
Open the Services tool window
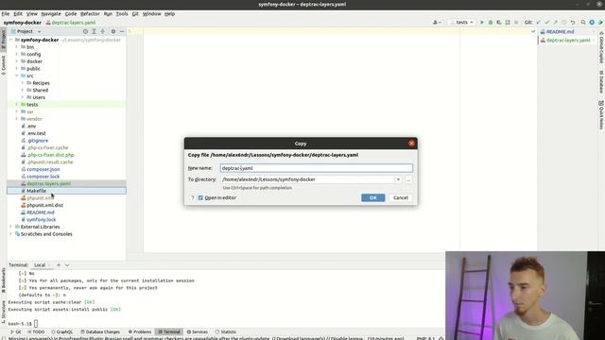click(x=198, y=331)
